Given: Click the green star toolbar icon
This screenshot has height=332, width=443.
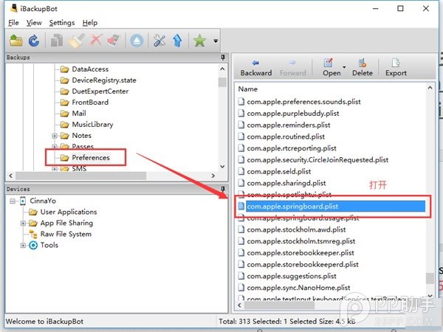Looking at the screenshot, I should point(199,41).
